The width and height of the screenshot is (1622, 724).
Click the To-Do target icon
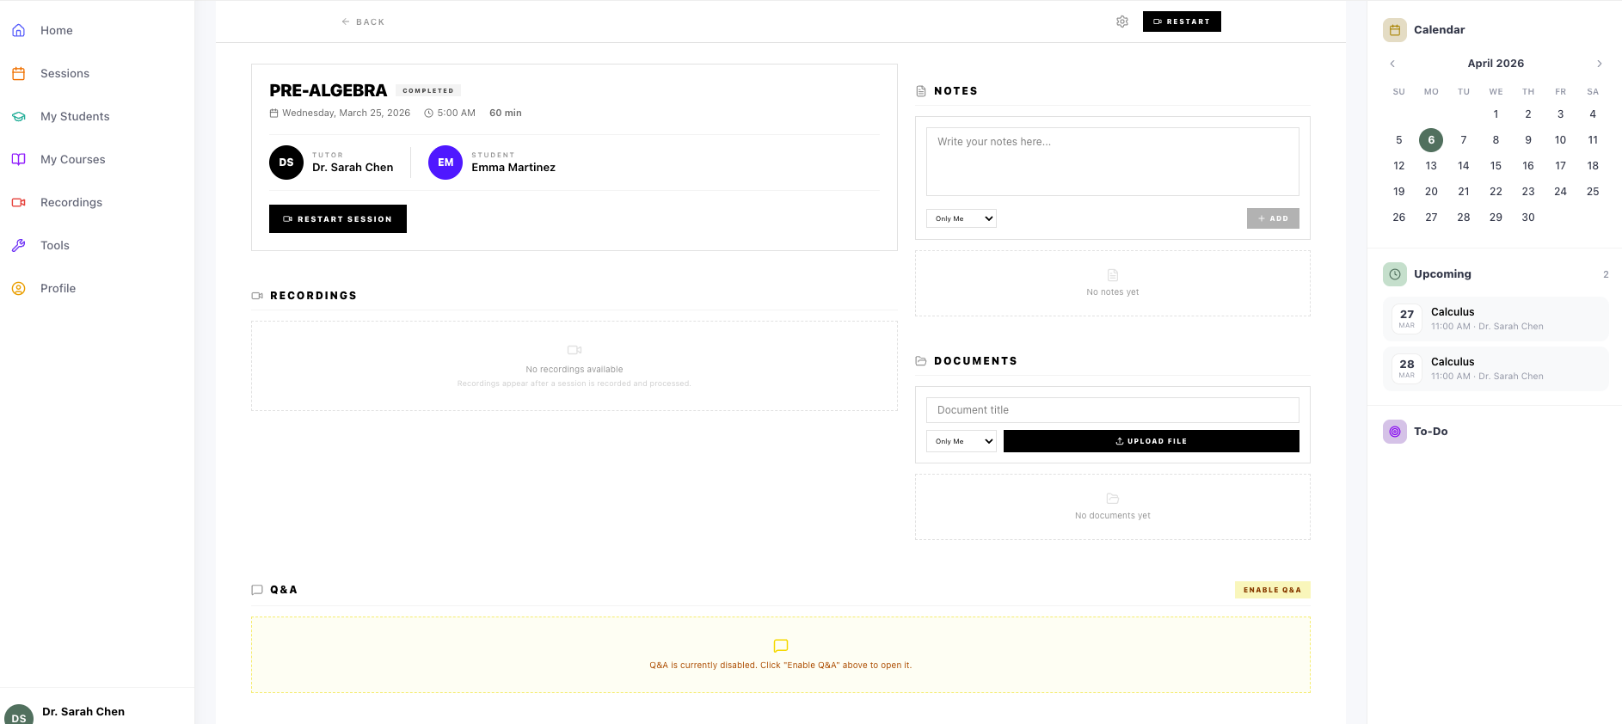pos(1394,432)
